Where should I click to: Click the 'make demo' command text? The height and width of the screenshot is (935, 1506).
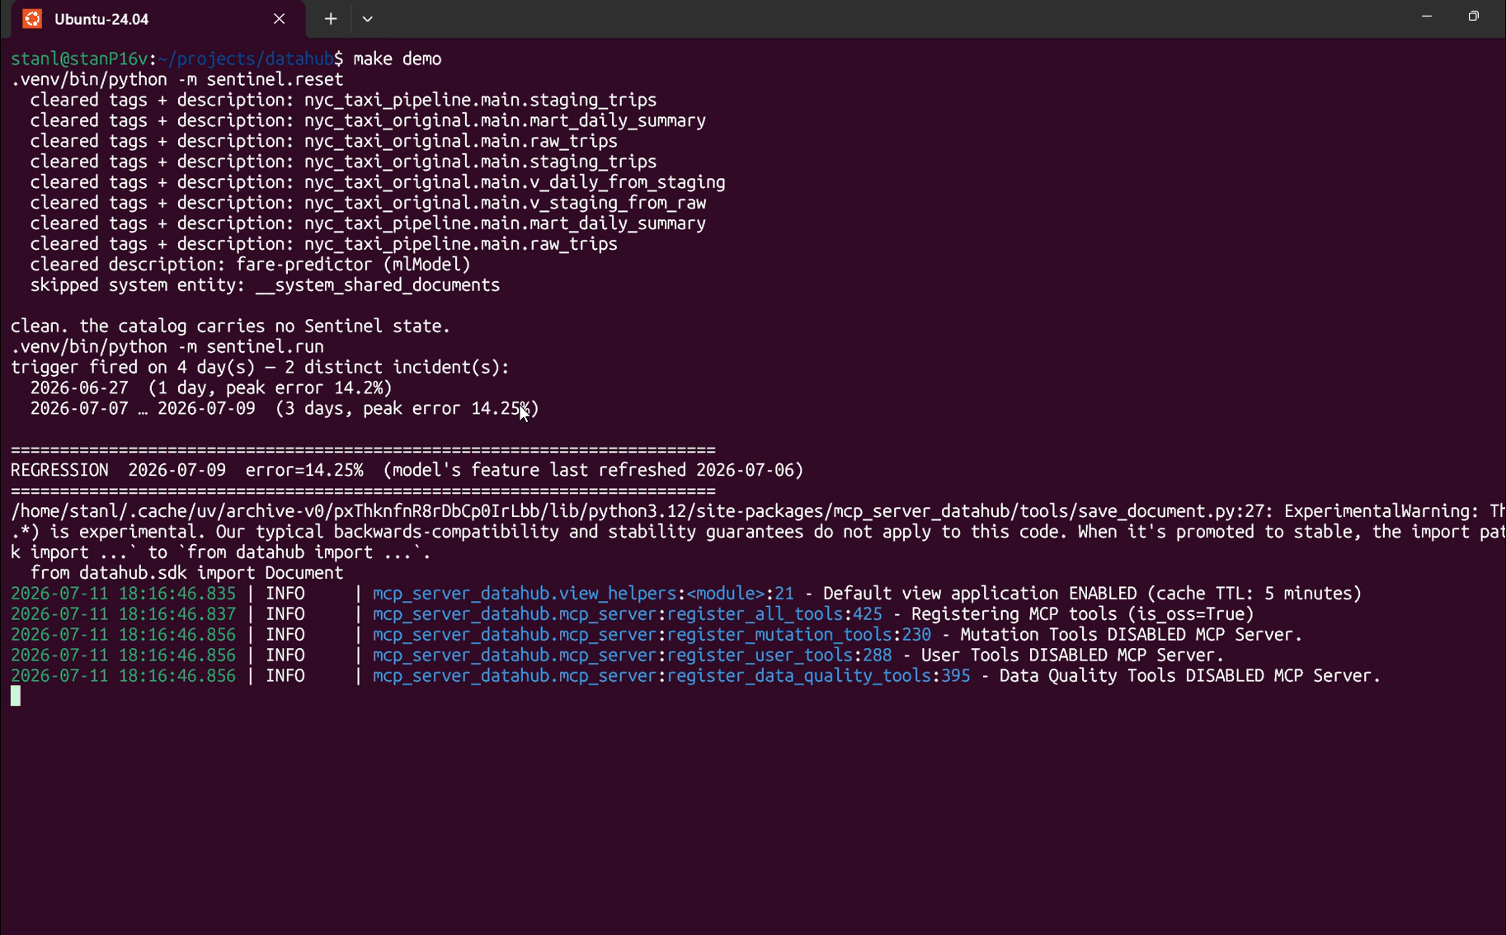[x=398, y=59]
